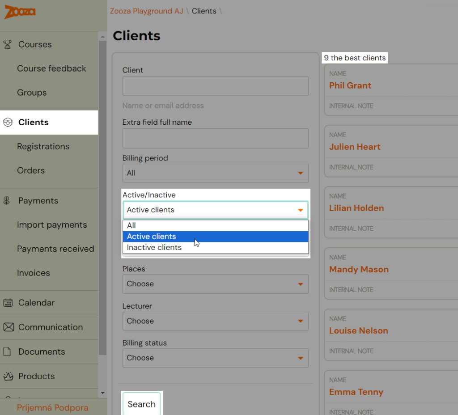
Task: Click the "Name or email address" hint
Action: pyautogui.click(x=163, y=106)
